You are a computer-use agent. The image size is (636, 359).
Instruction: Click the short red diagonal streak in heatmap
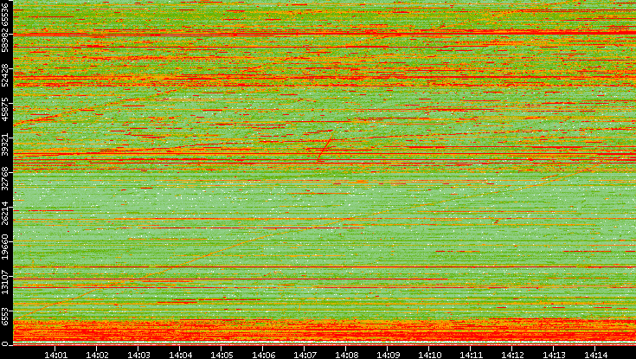tap(325, 146)
